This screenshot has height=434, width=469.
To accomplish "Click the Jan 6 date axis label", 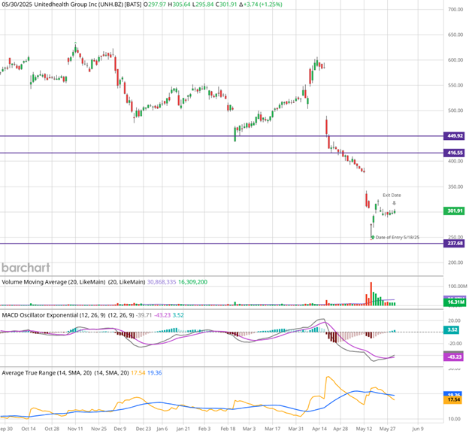I will [x=162, y=429].
